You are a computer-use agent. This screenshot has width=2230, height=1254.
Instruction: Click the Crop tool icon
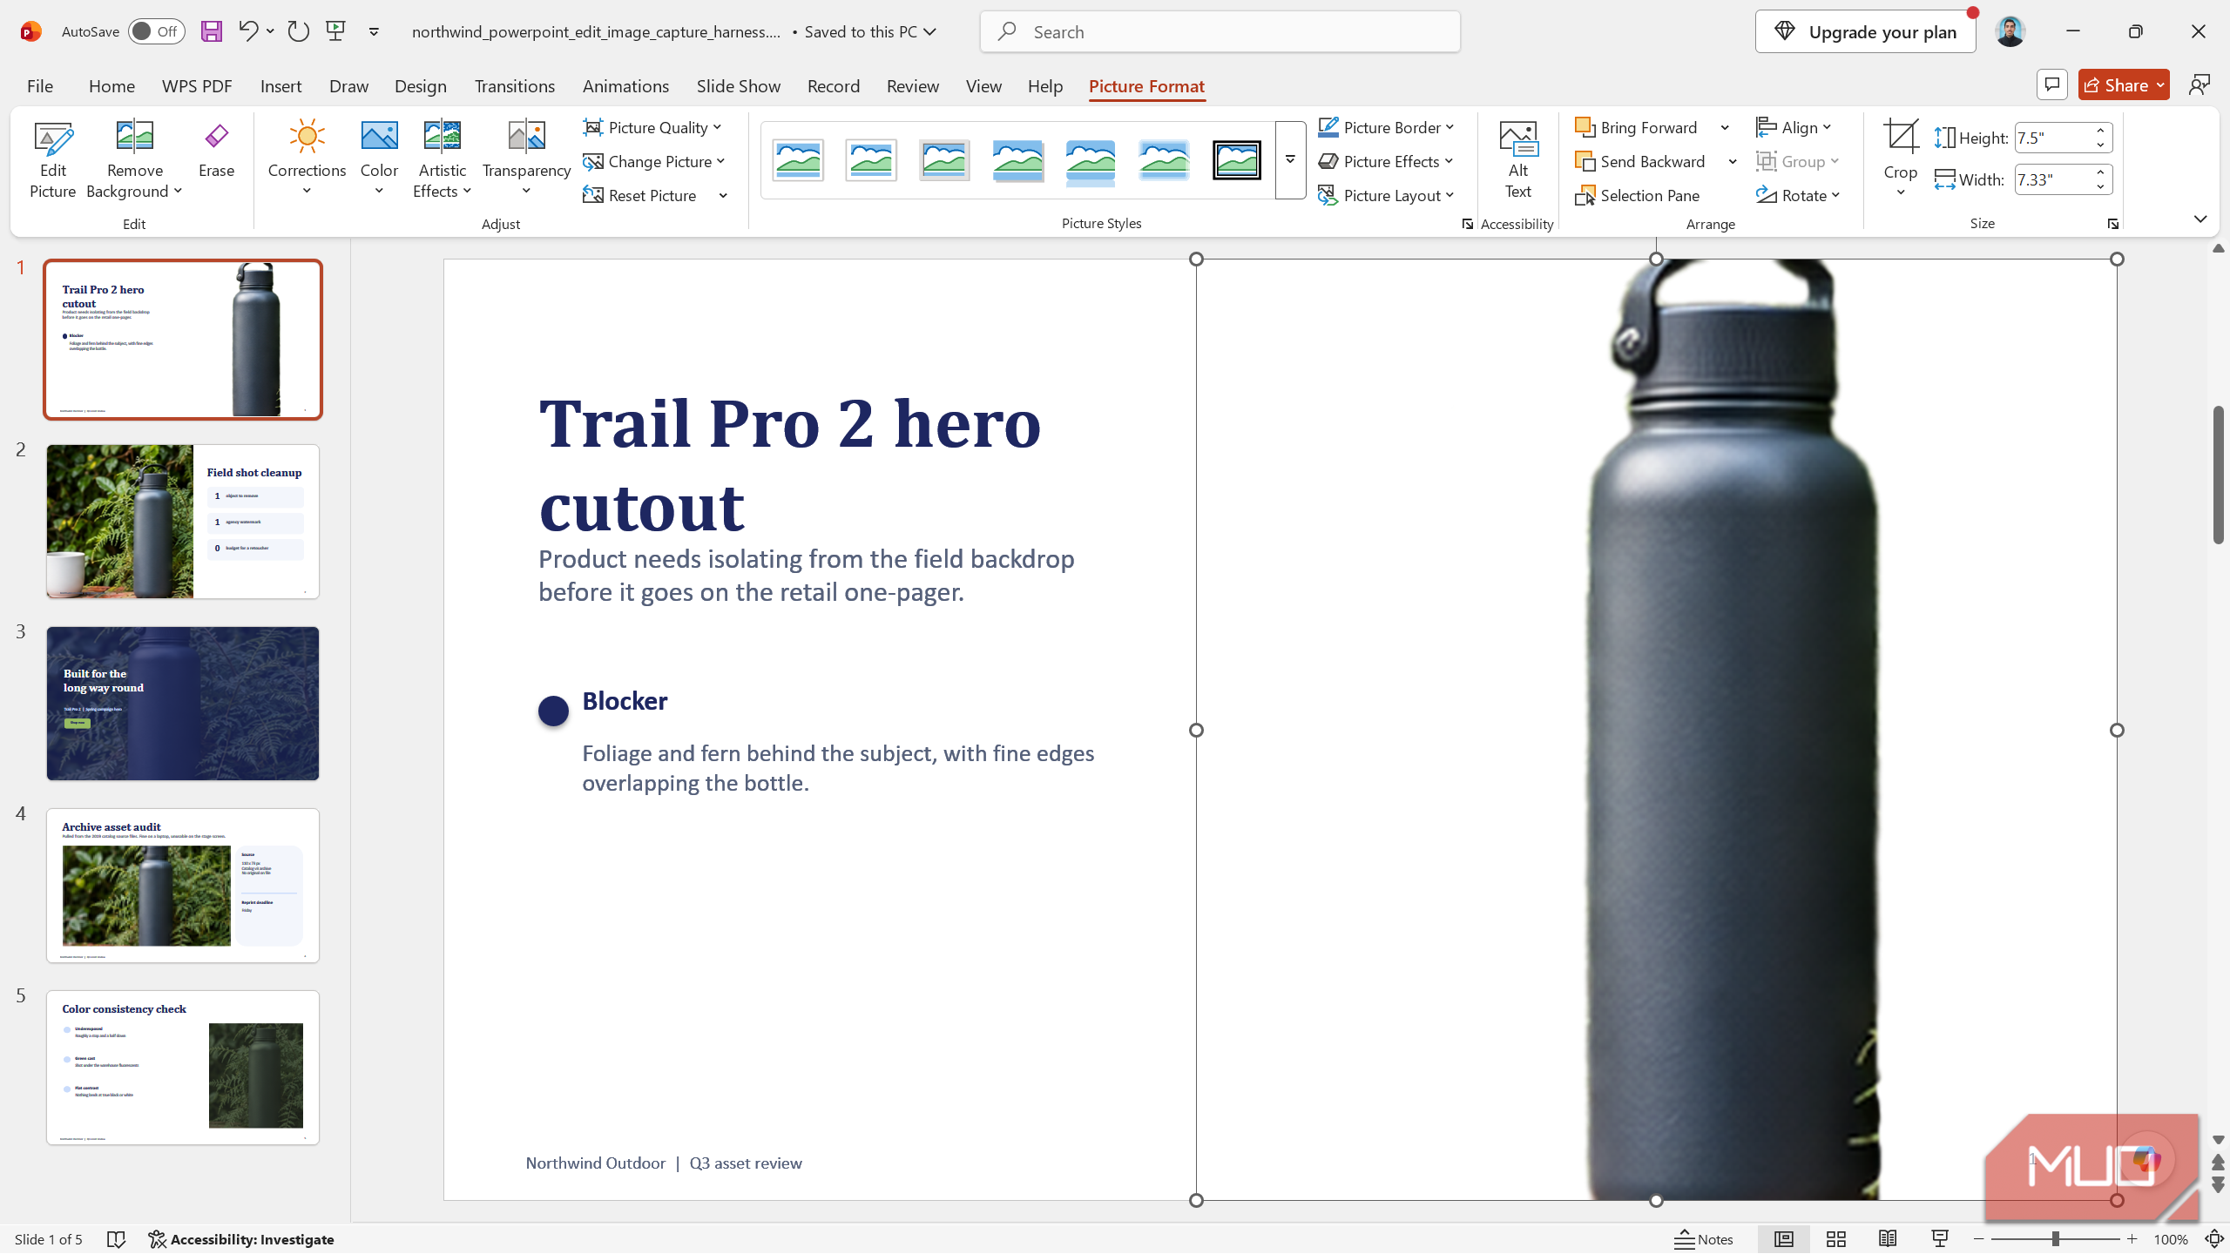[x=1900, y=138]
